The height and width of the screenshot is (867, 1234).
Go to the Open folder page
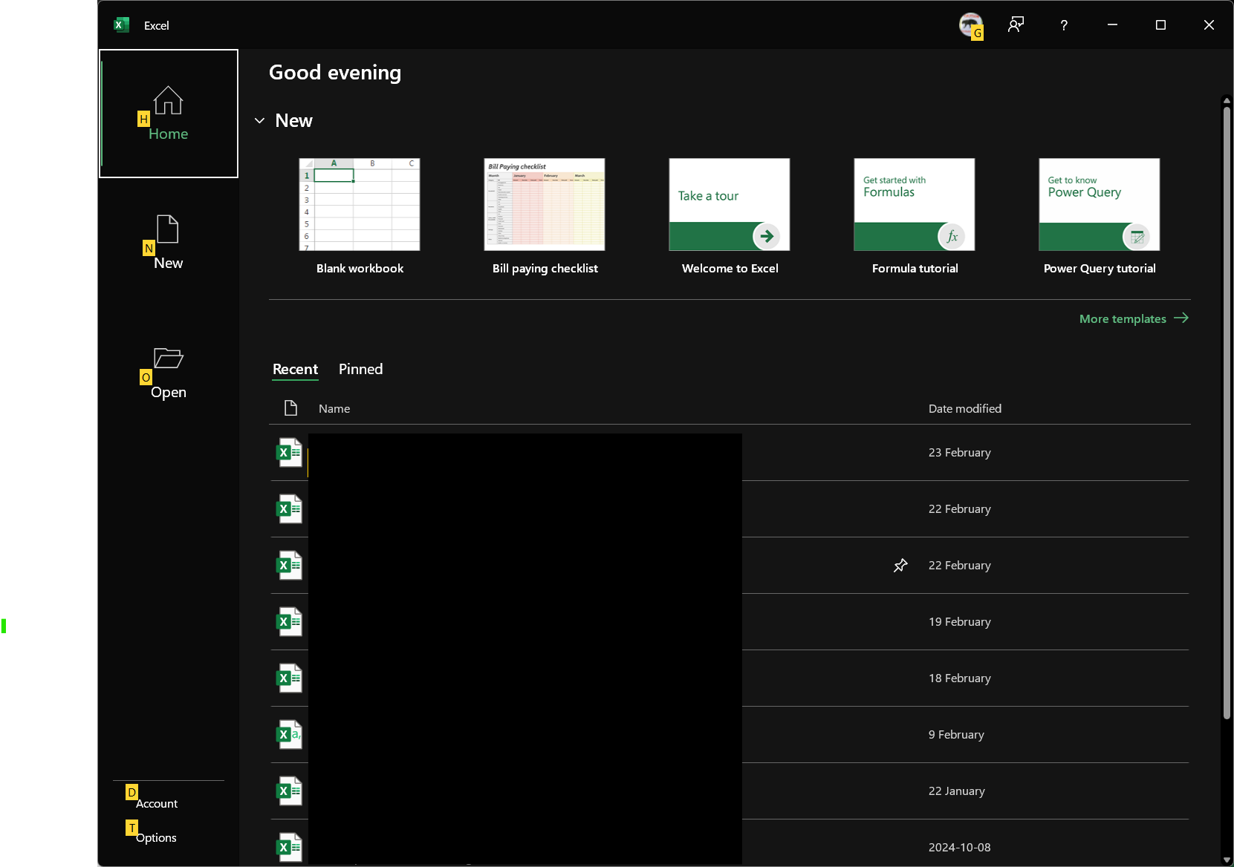point(169,372)
